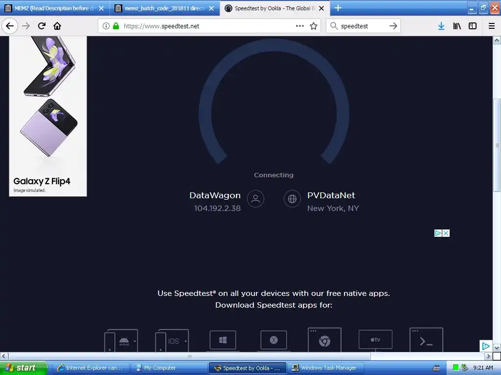
Task: Switch to Internet Explorer taskbar window
Action: pos(91,368)
